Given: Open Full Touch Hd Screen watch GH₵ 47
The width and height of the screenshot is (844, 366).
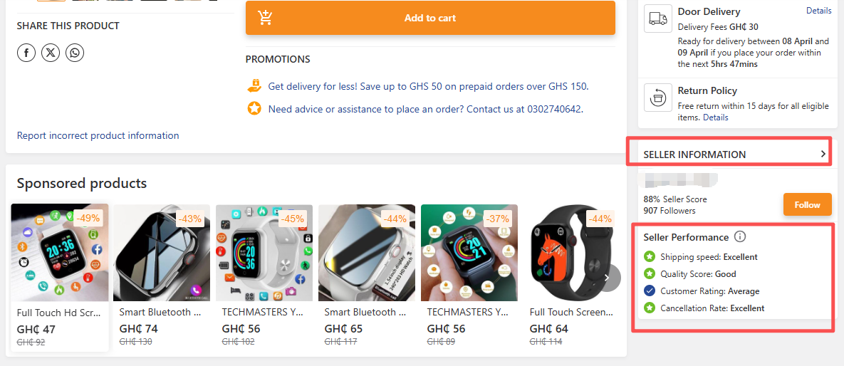Looking at the screenshot, I should (60, 277).
